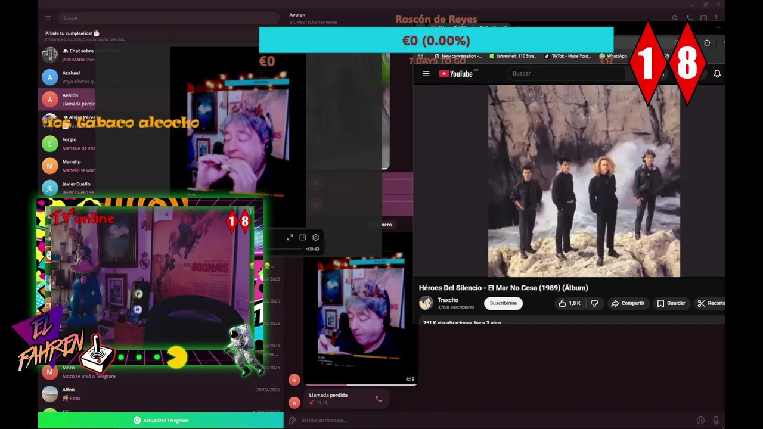Click the YouTube Buscar search box
Screen dimensions: 763x429
(x=566, y=73)
